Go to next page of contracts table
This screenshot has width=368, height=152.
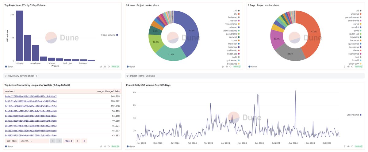click(x=77, y=141)
